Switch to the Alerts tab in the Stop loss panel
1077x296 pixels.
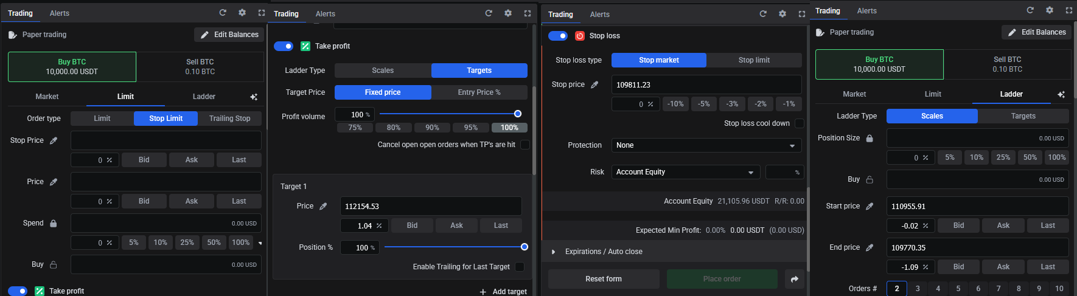(x=600, y=15)
